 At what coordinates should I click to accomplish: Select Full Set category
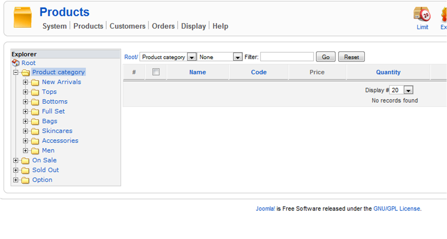click(53, 111)
